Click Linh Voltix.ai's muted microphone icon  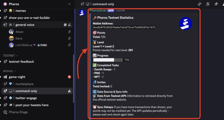click(x=69, y=45)
